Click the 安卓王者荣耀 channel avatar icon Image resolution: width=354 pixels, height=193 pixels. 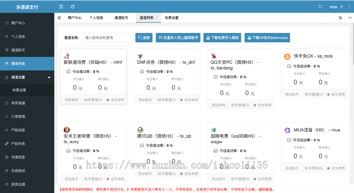66,130
